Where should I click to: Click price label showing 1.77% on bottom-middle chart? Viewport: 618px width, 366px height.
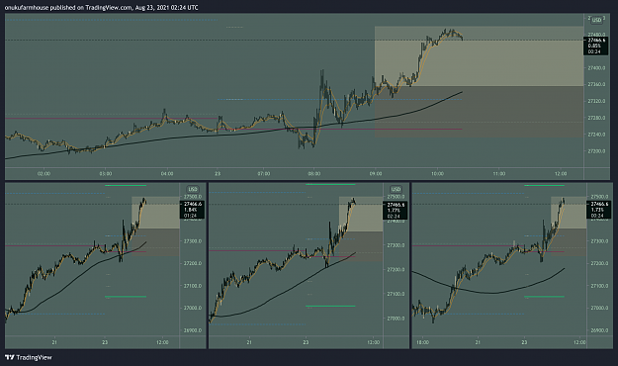396,211
